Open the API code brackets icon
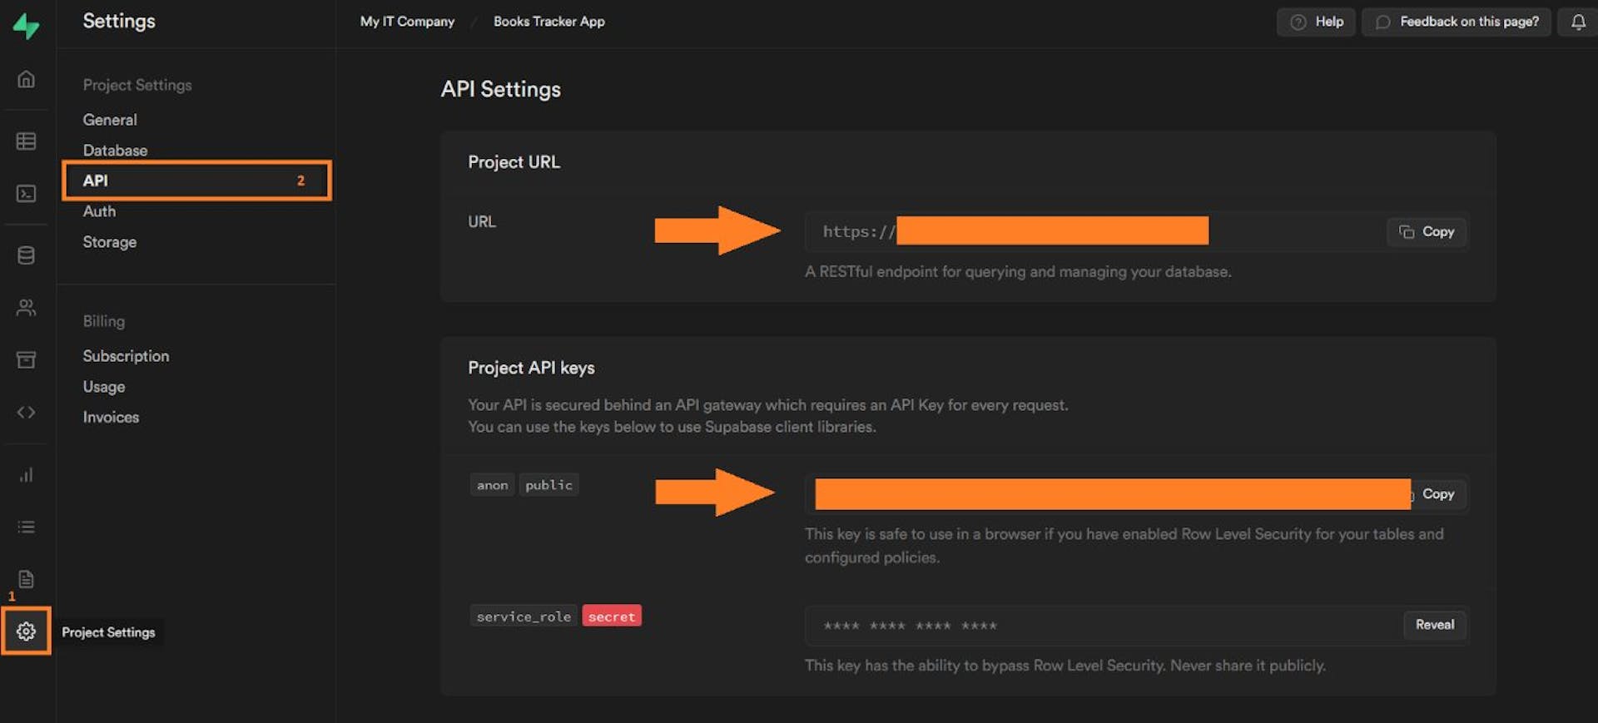The width and height of the screenshot is (1598, 723). click(27, 413)
